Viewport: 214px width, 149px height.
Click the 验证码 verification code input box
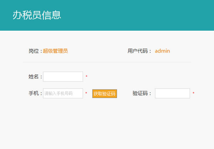[172, 93]
